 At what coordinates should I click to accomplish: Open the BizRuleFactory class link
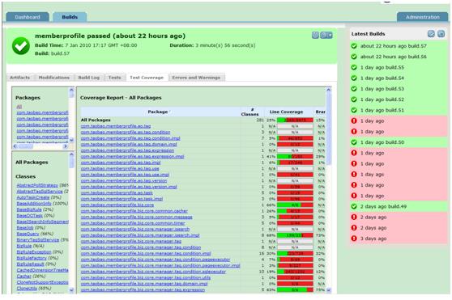point(32,258)
